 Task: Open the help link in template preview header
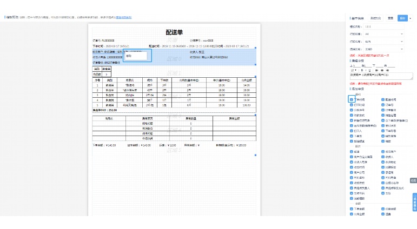124,17
